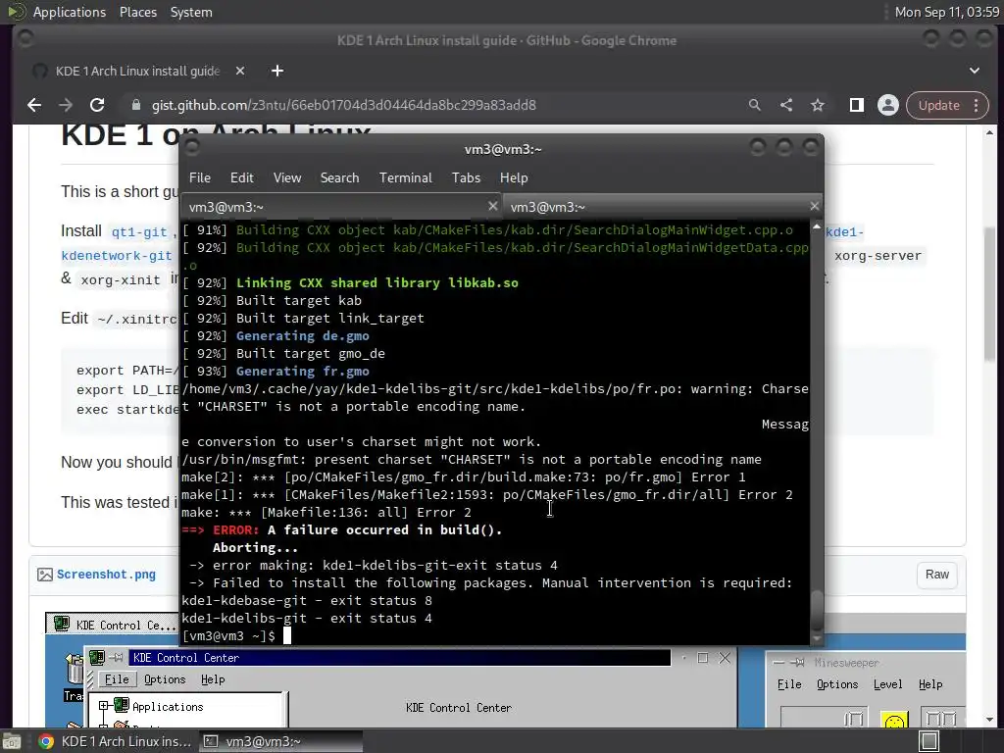Image resolution: width=1004 pixels, height=753 pixels.
Task: Close the first terminal tab
Action: coord(493,206)
